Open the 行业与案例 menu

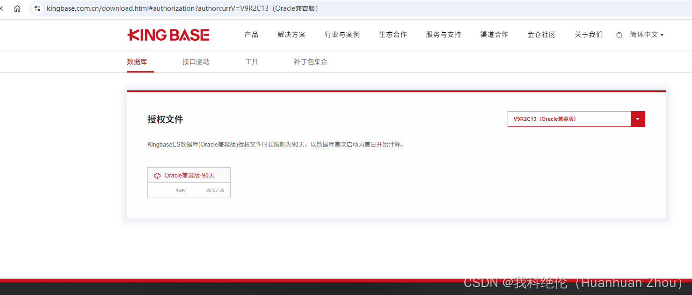(342, 35)
